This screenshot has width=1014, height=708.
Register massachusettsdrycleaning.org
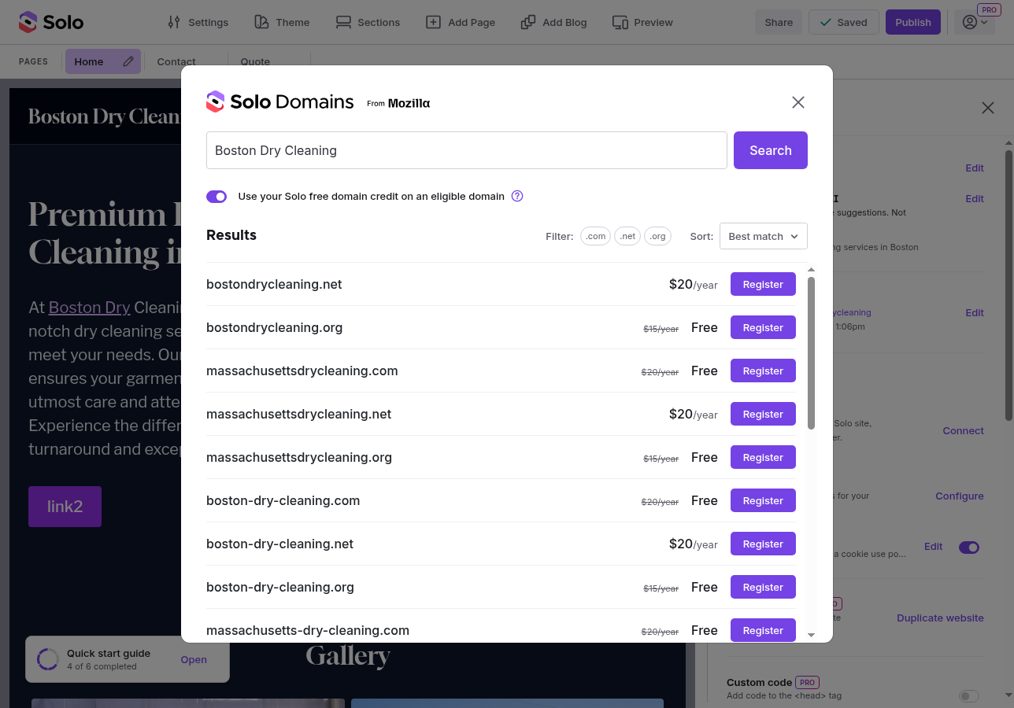763,457
